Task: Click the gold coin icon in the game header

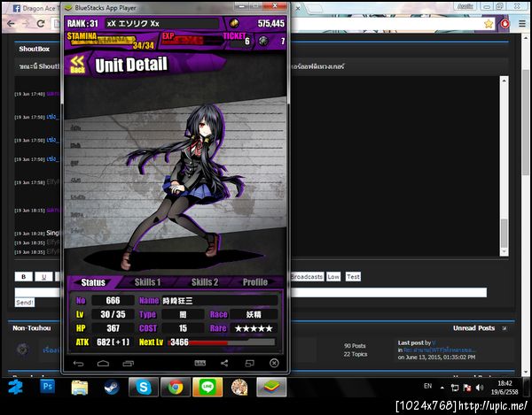Action: (x=234, y=23)
